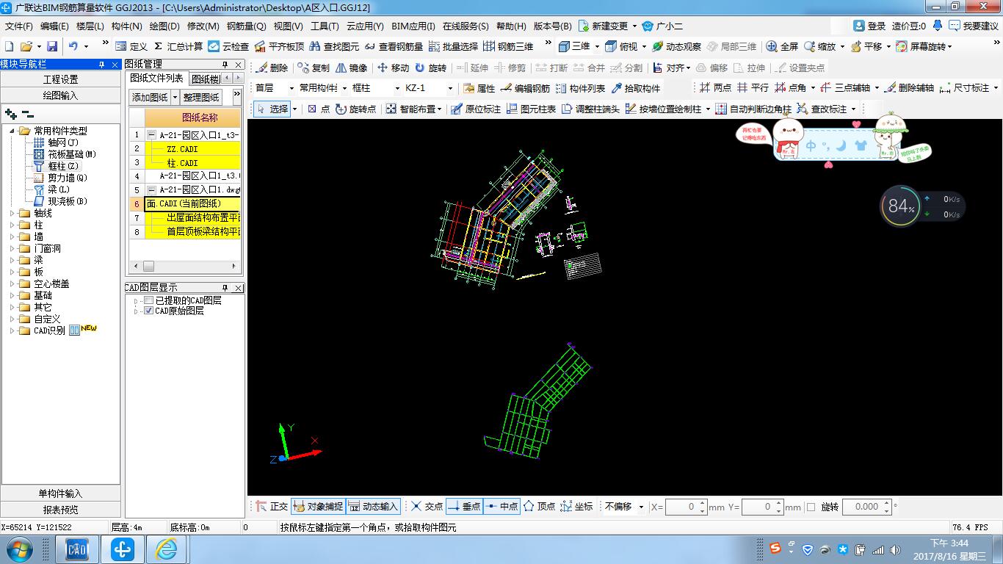Show 钢筋三维 rebar 3D view
The image size is (1003, 564).
508,46
